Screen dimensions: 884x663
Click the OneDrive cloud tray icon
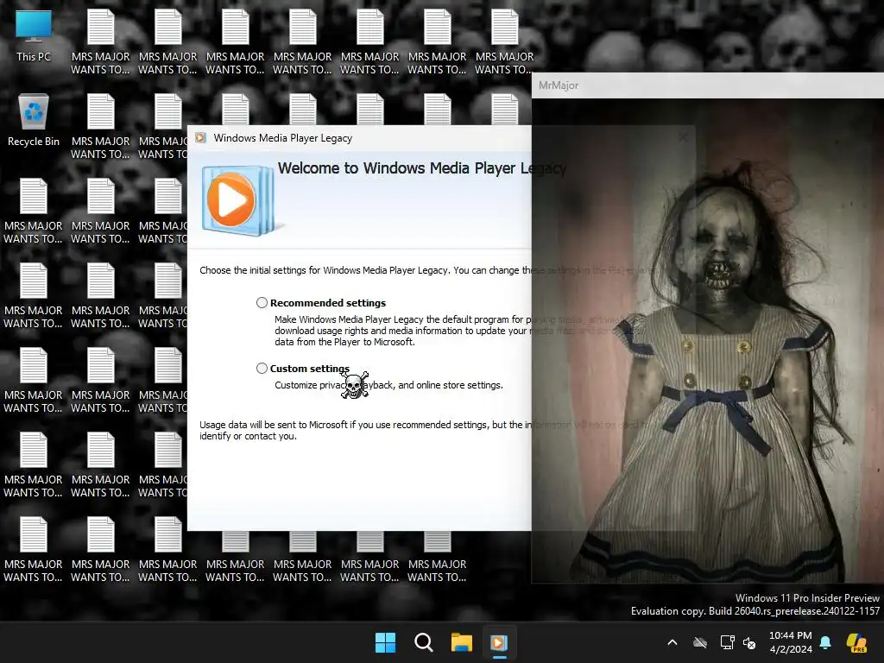700,642
